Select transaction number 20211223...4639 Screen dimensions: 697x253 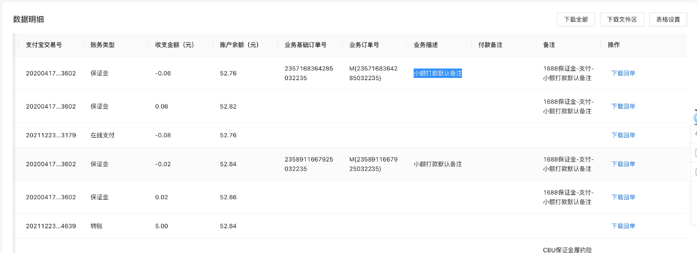click(x=51, y=226)
